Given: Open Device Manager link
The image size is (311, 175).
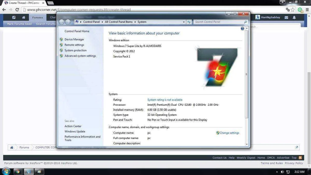Looking at the screenshot, I should pyautogui.click(x=74, y=39).
